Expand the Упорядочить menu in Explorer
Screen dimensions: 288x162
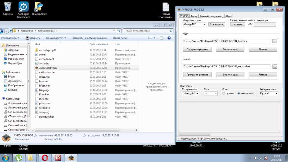pyautogui.click(x=10, y=38)
